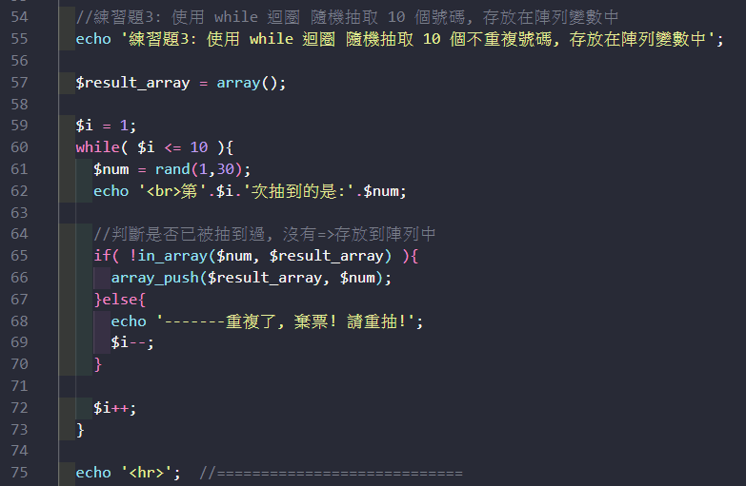The image size is (746, 486).
Task: Click the closing brace on line 73
Action: [80, 430]
